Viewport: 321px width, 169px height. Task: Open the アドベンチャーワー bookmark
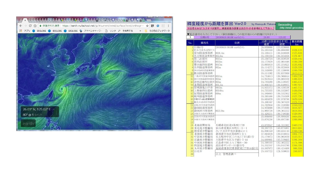click(91, 31)
